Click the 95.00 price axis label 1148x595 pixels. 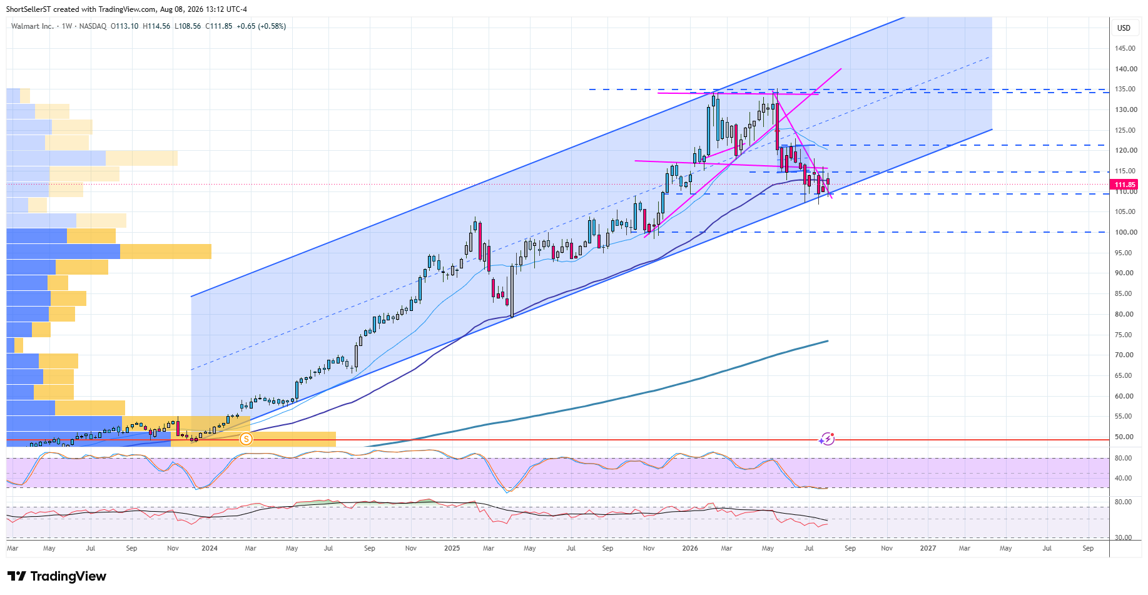[1124, 253]
